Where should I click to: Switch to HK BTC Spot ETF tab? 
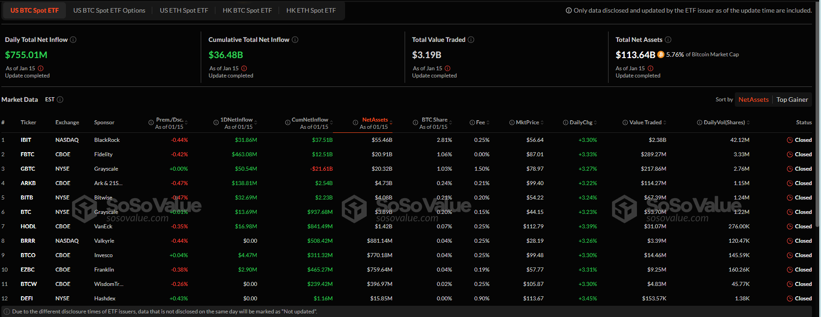click(247, 10)
